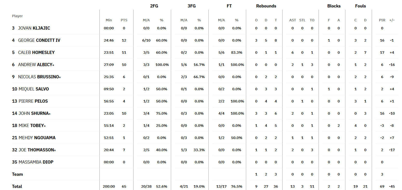Click the +/- column header

pos(392,20)
